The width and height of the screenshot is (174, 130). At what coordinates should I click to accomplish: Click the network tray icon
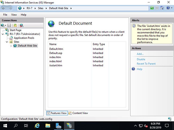tap(141, 126)
